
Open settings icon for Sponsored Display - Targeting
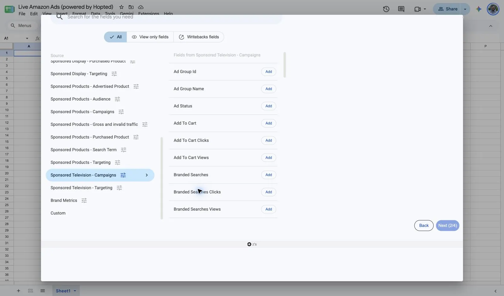[x=114, y=74]
